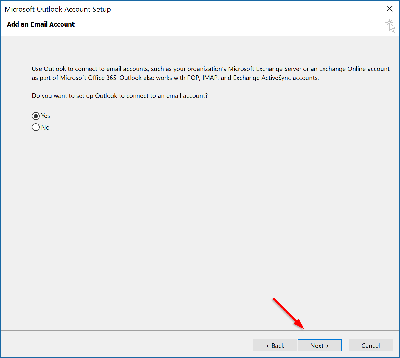Proceed with the Next button

click(320, 345)
